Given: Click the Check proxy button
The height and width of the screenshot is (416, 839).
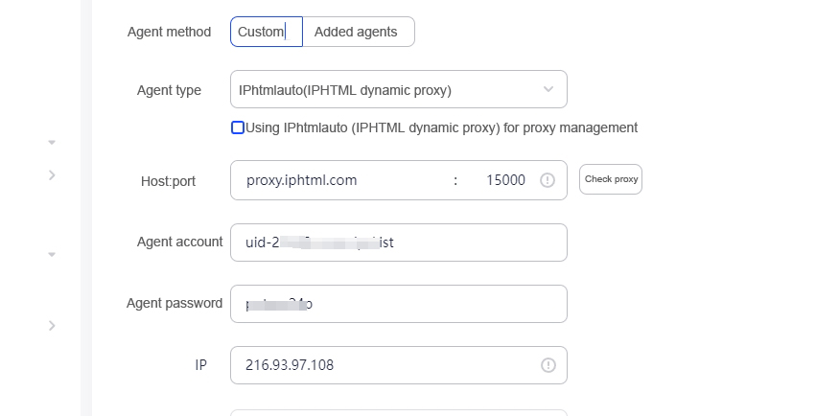Looking at the screenshot, I should pyautogui.click(x=611, y=179).
